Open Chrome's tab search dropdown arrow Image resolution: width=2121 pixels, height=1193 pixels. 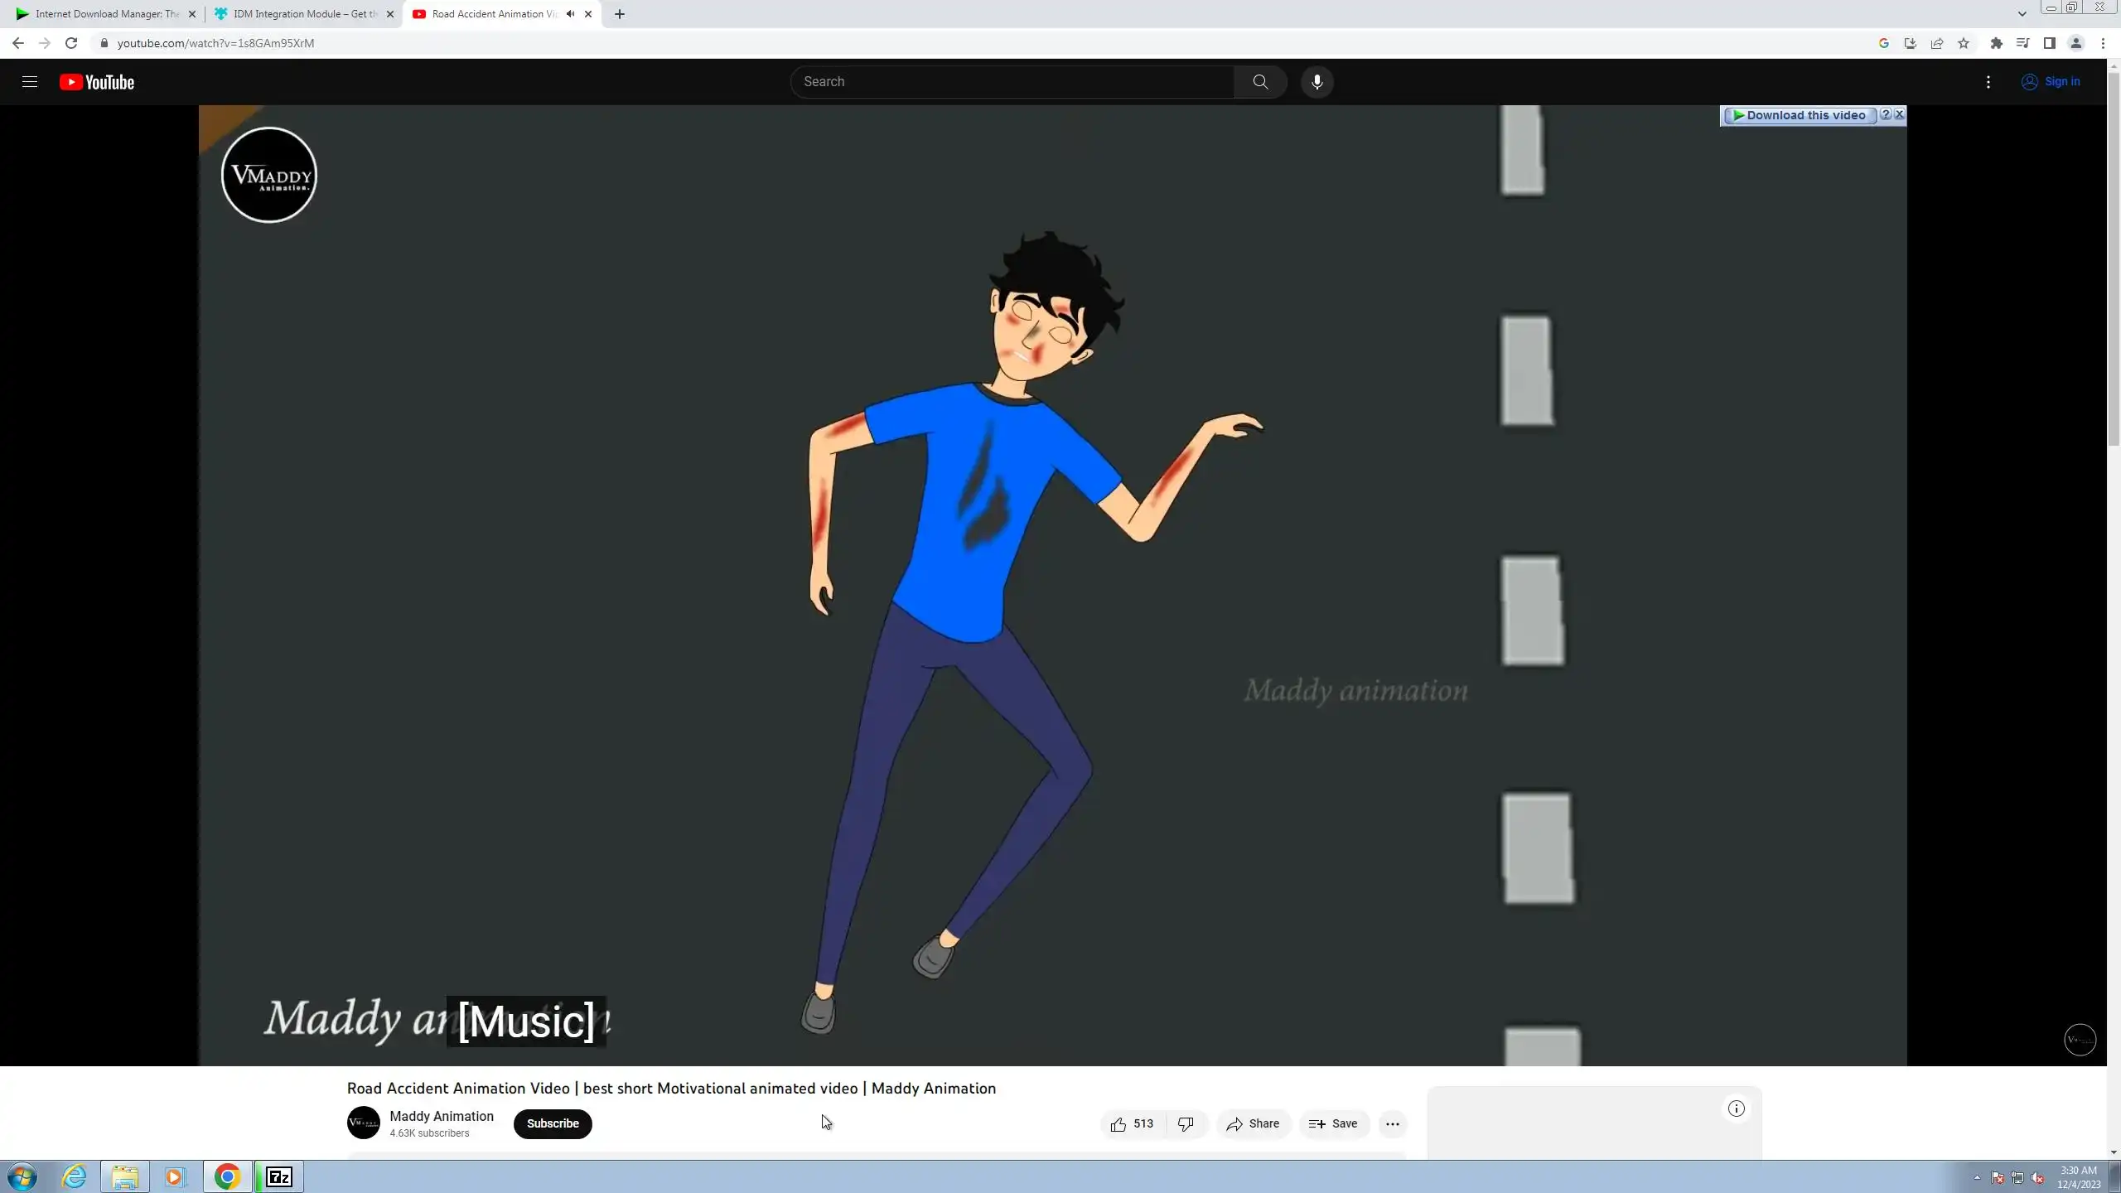point(2022,14)
